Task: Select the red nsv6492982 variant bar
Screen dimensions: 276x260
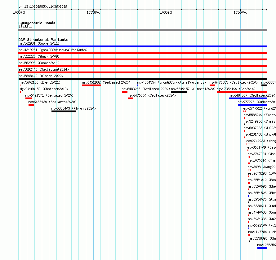Action: tap(91, 85)
